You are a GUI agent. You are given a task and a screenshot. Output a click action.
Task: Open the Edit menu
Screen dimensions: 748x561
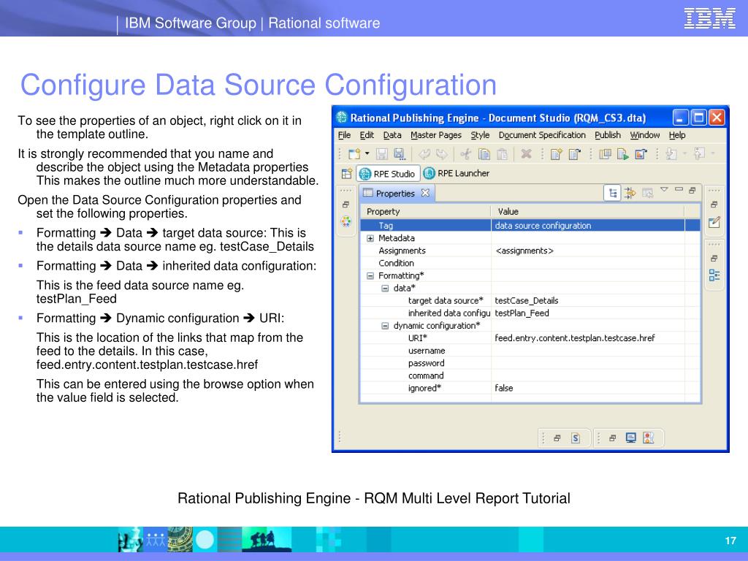[367, 135]
